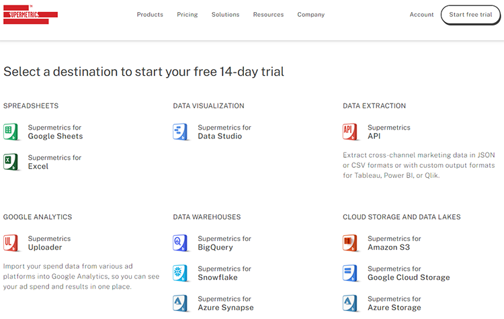Click the Azure Synapse product icon

tap(180, 304)
